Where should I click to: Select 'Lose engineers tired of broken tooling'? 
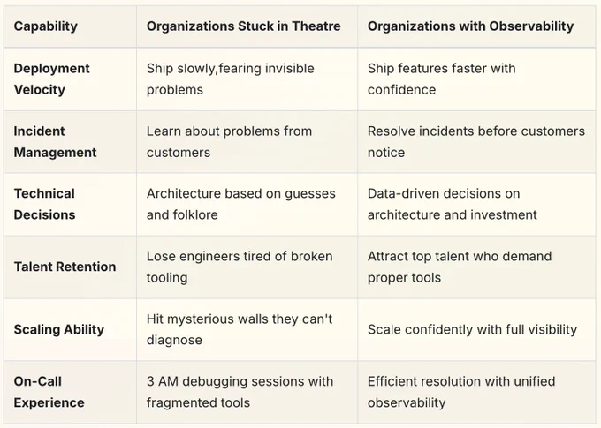click(x=240, y=267)
